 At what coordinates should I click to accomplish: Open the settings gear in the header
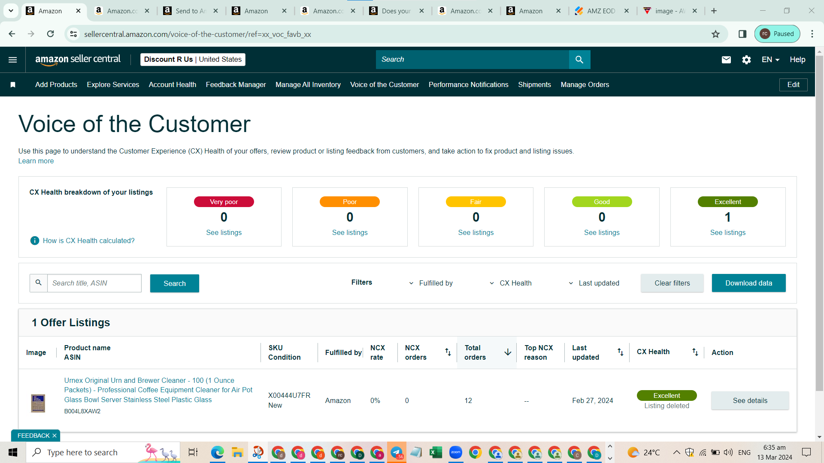[x=746, y=60]
